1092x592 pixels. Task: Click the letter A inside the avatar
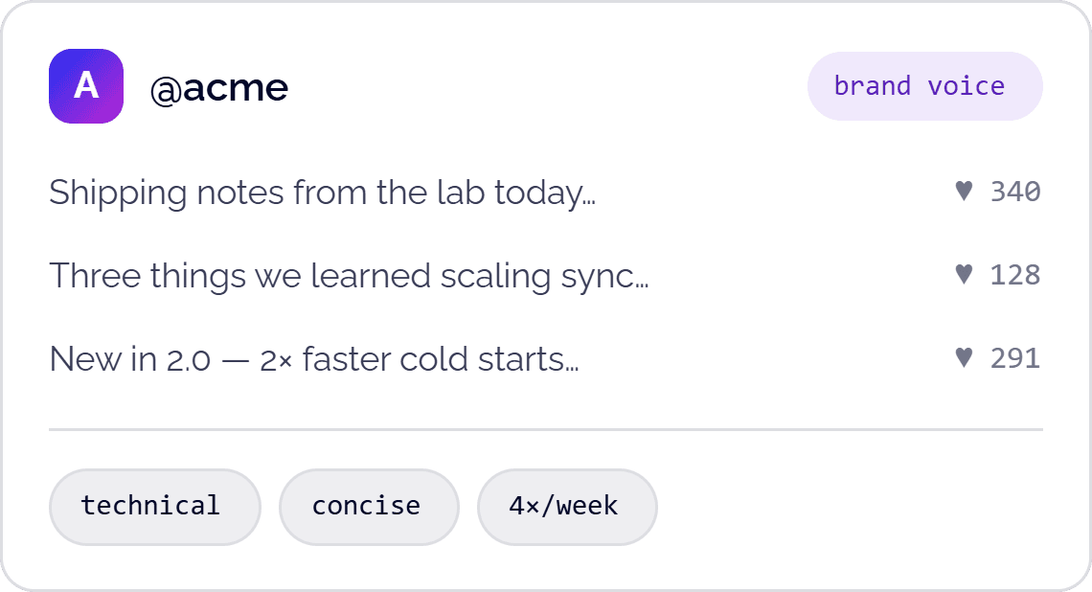86,85
